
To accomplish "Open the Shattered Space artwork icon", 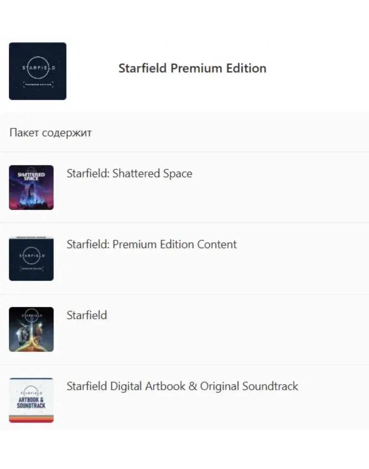I will click(x=31, y=188).
